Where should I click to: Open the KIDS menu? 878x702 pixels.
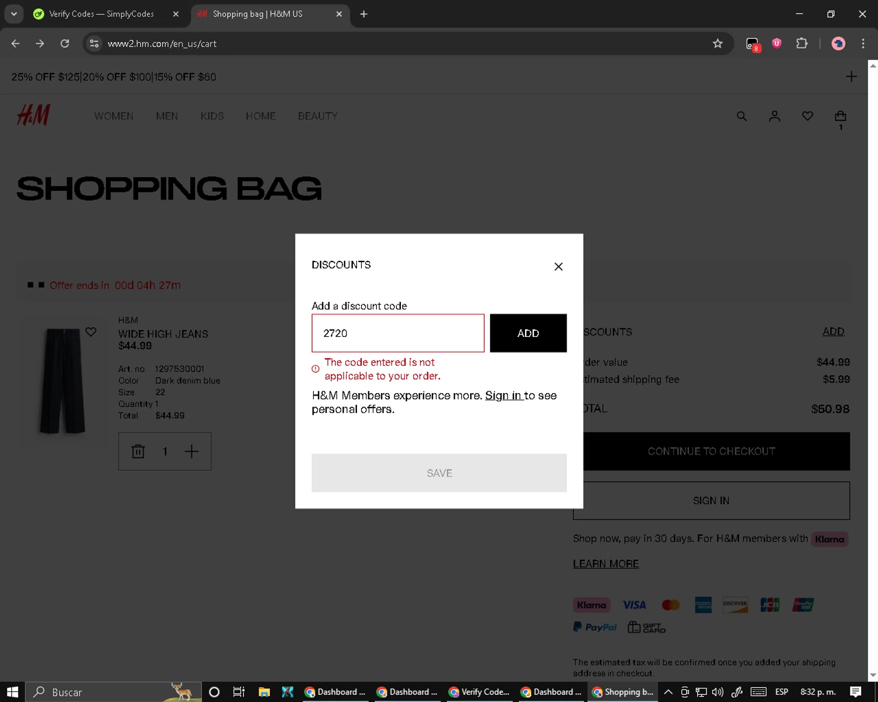point(212,116)
